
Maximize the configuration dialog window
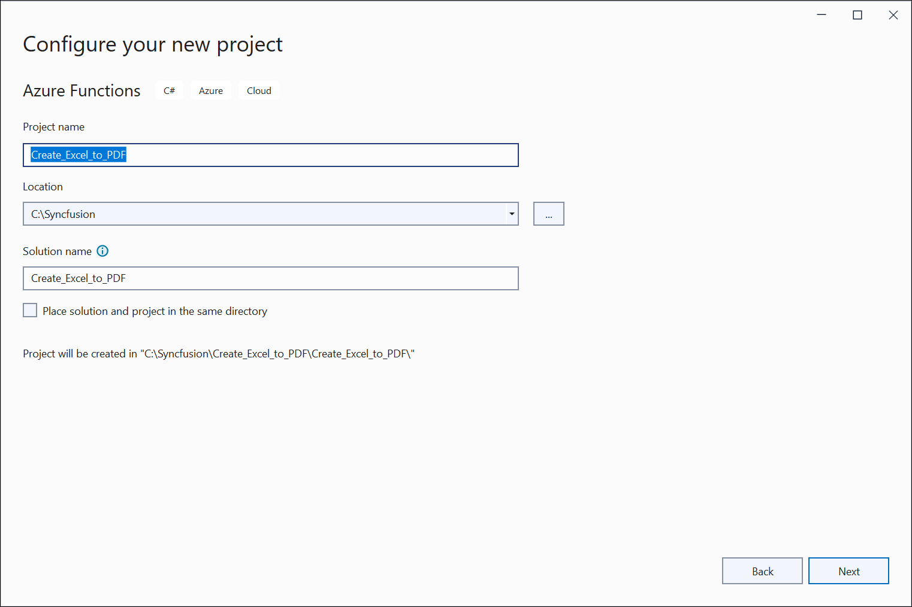pyautogui.click(x=857, y=15)
